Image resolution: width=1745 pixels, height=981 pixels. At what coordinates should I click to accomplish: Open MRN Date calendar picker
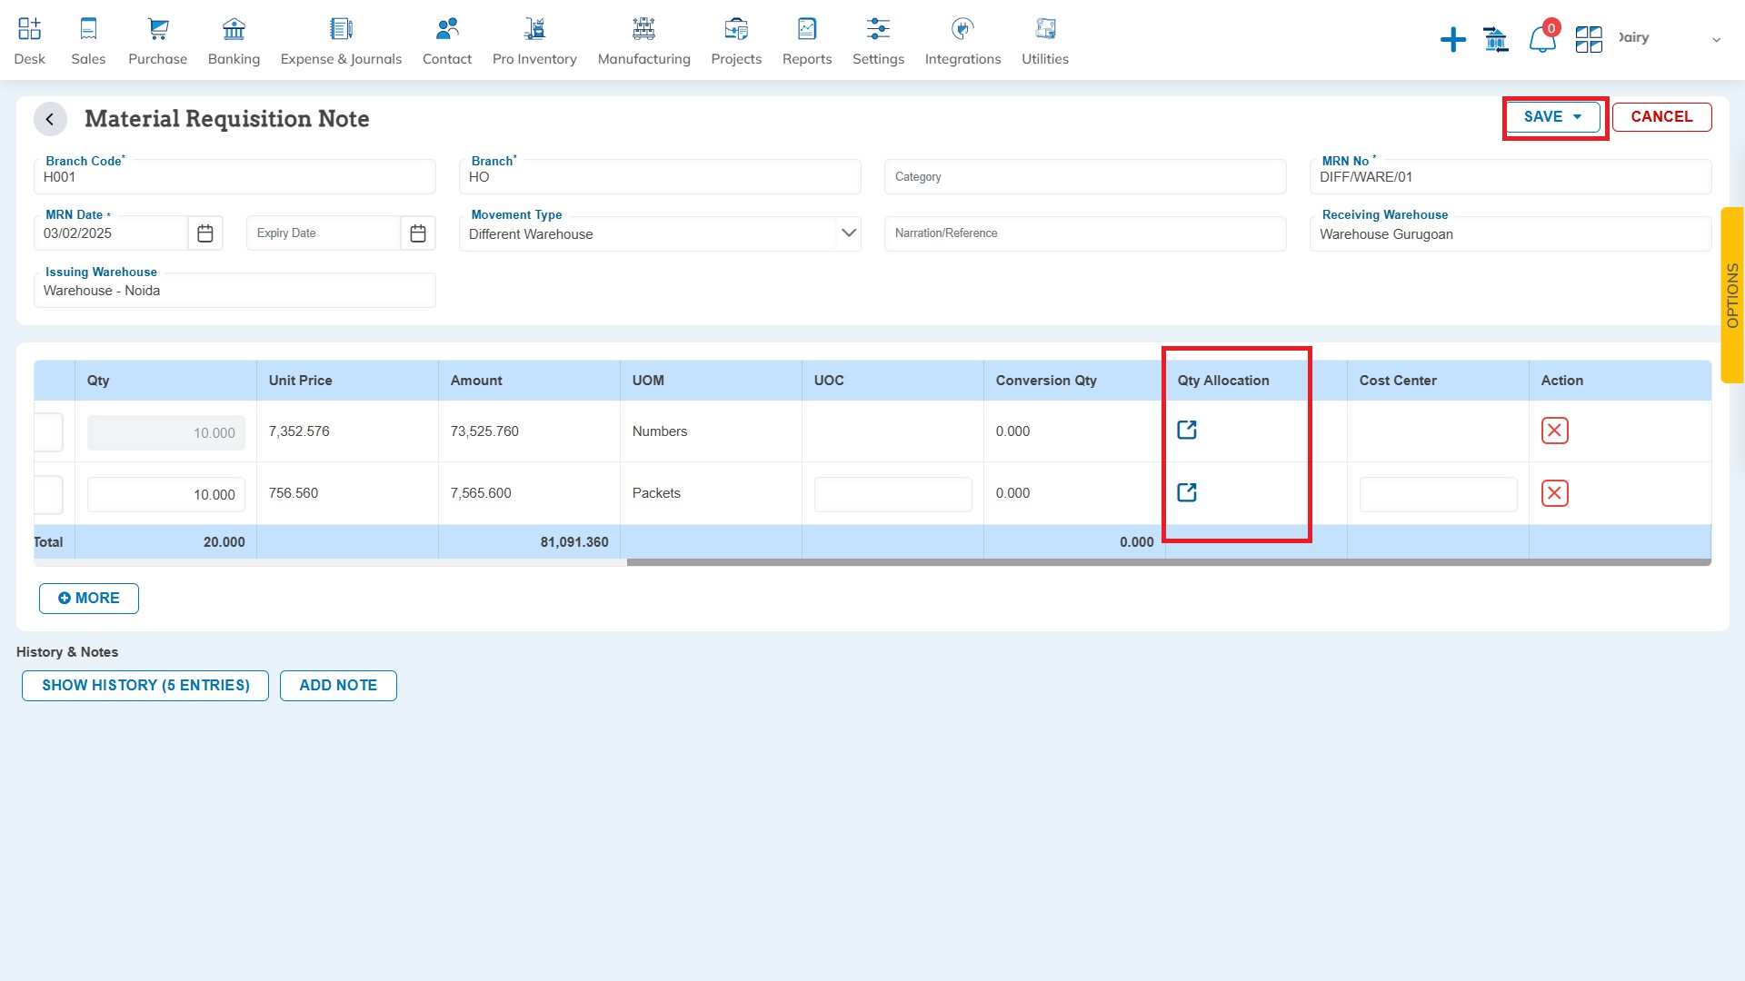[x=205, y=233]
